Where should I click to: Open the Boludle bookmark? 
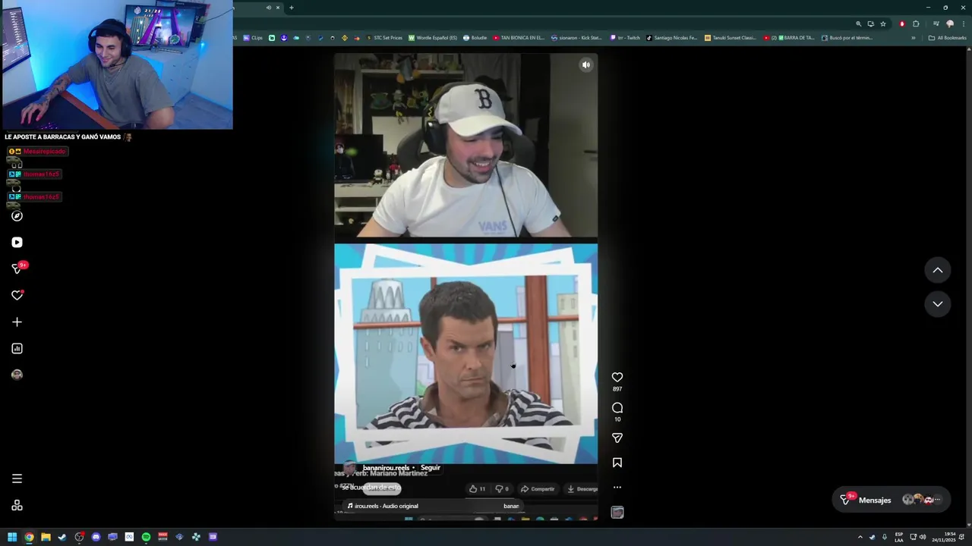(x=475, y=38)
